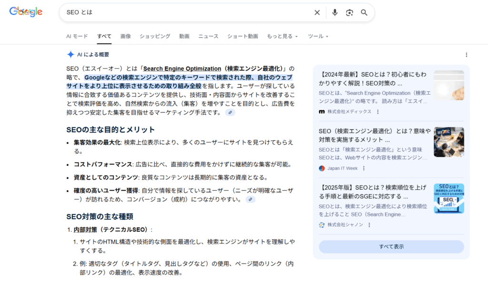Screen dimensions: 488x282
Task: Open the ニュース results tab
Action: pos(208,36)
